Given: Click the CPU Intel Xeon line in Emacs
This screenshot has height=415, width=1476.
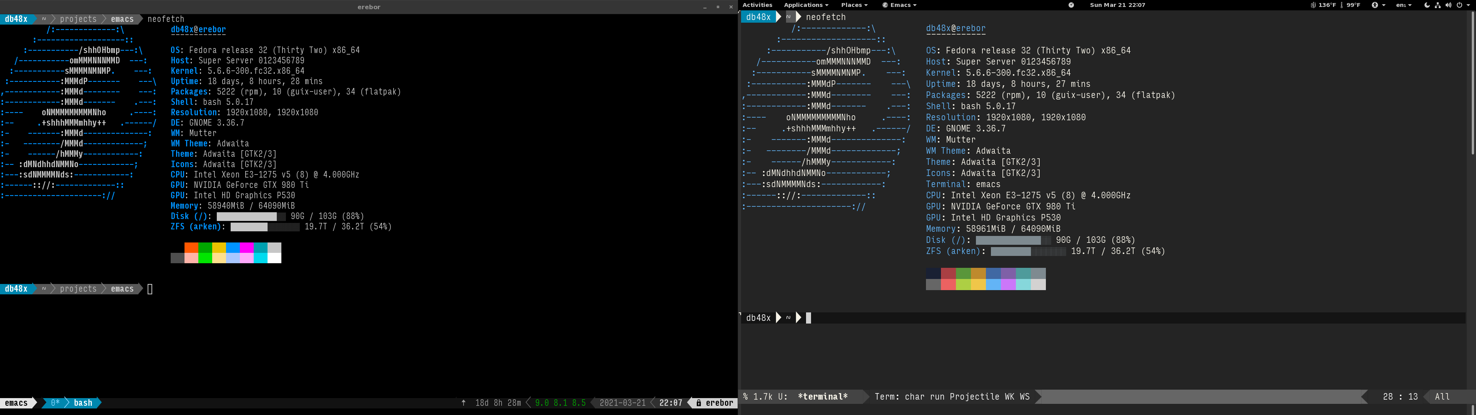Looking at the screenshot, I should pyautogui.click(x=1029, y=196).
